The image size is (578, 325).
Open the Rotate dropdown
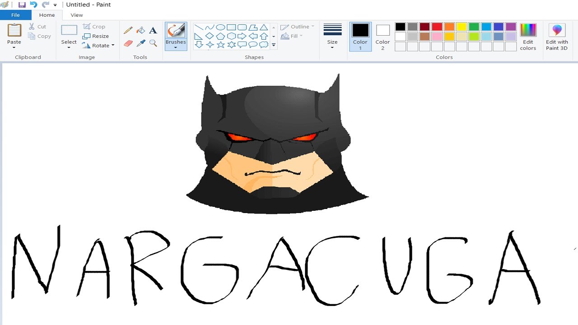point(98,46)
